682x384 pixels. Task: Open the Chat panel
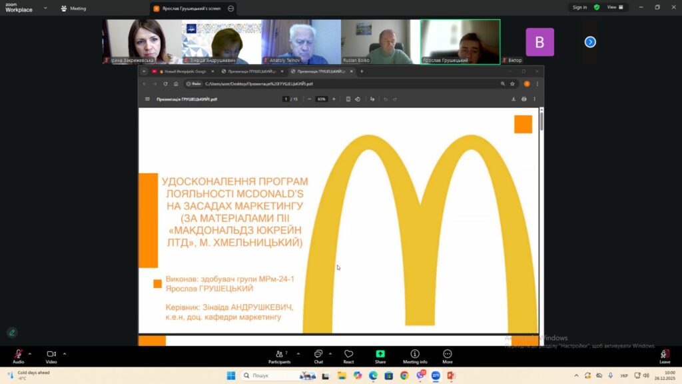click(318, 356)
